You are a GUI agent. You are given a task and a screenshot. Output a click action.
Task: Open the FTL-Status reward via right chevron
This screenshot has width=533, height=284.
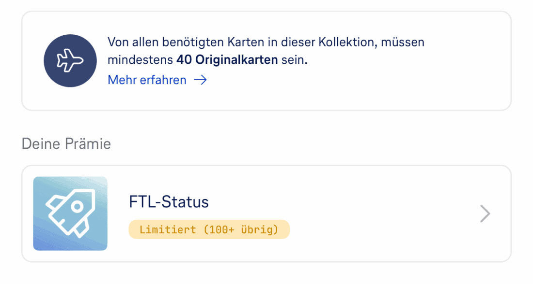coord(485,213)
